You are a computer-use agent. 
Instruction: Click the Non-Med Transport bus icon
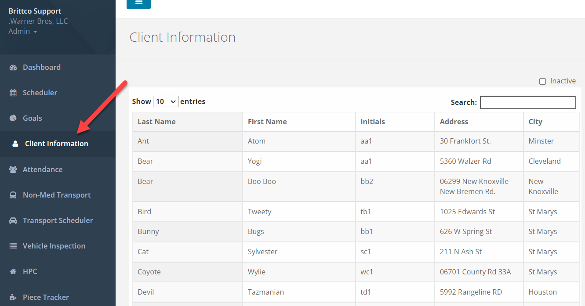13,195
